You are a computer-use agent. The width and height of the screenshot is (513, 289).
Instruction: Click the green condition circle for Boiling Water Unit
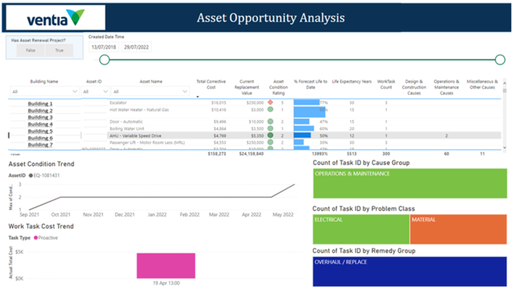coord(271,128)
